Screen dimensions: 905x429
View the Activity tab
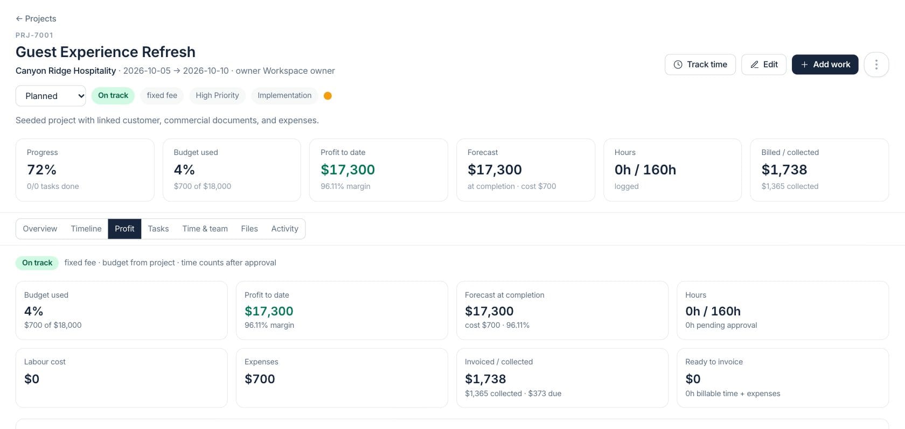pos(284,229)
